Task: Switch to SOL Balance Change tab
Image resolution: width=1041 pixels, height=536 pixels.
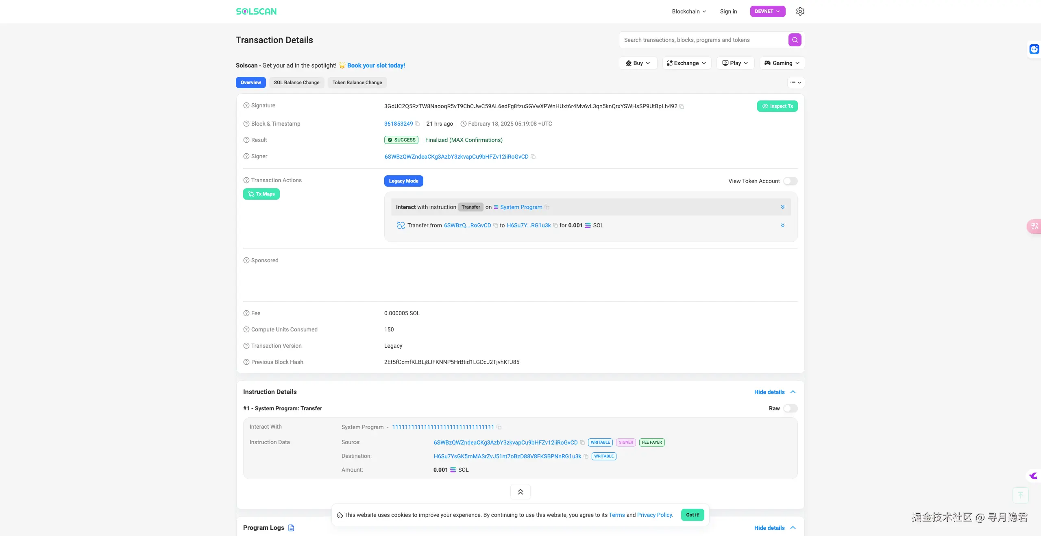Action: point(296,83)
